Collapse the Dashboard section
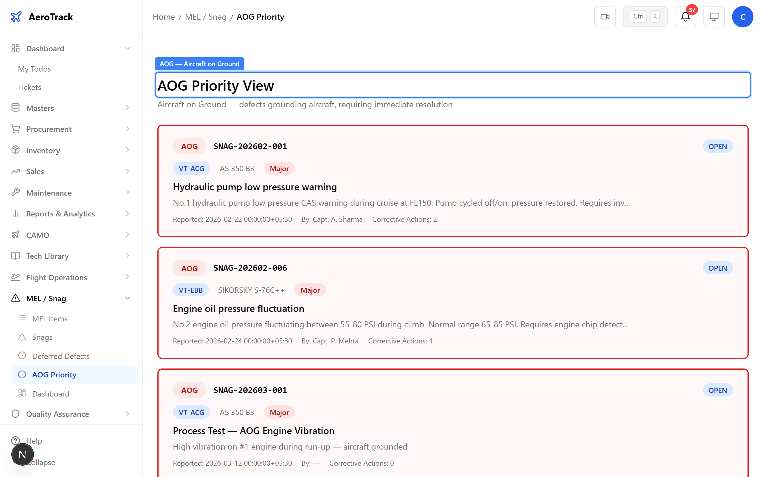Viewport: 763px width, 477px height. tap(127, 48)
